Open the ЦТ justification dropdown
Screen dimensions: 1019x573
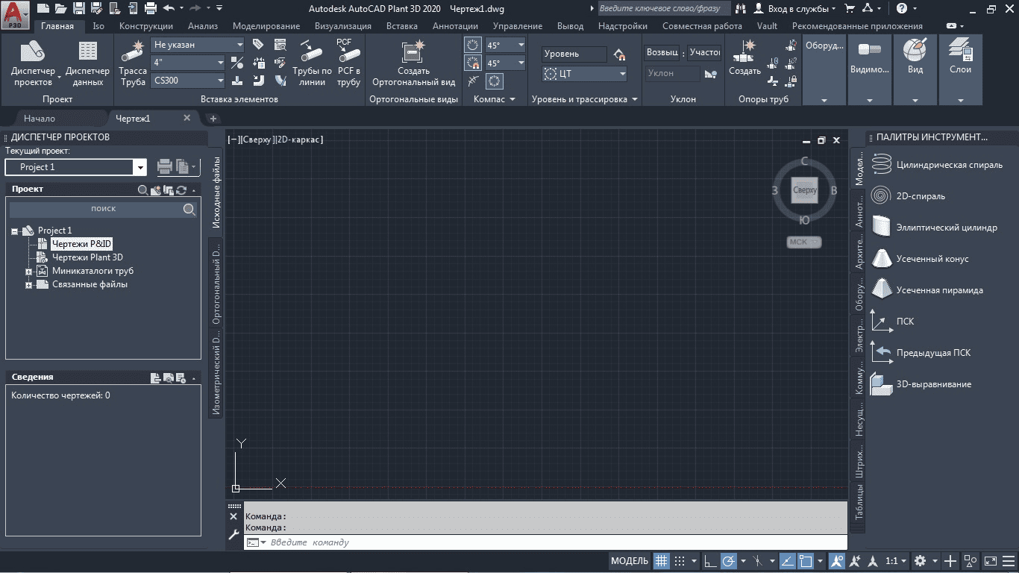point(585,74)
